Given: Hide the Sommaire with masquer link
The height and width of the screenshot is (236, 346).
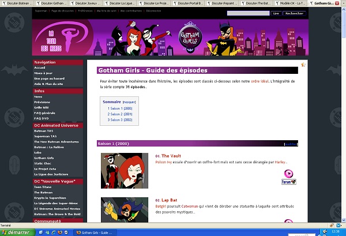Looking at the screenshot, I should [x=129, y=102].
